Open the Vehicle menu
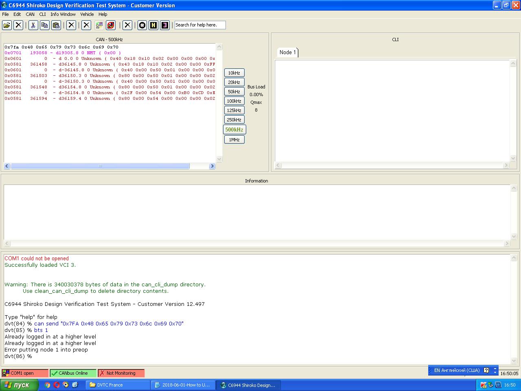This screenshot has height=391, width=521. (87, 14)
